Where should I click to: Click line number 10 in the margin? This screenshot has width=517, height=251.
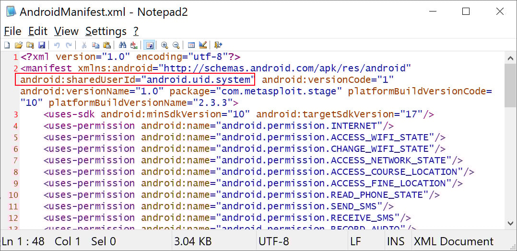point(13,195)
